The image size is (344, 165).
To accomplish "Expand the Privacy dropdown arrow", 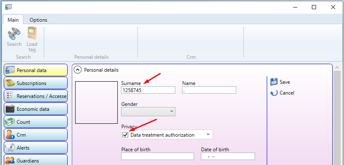I will pos(208,135).
